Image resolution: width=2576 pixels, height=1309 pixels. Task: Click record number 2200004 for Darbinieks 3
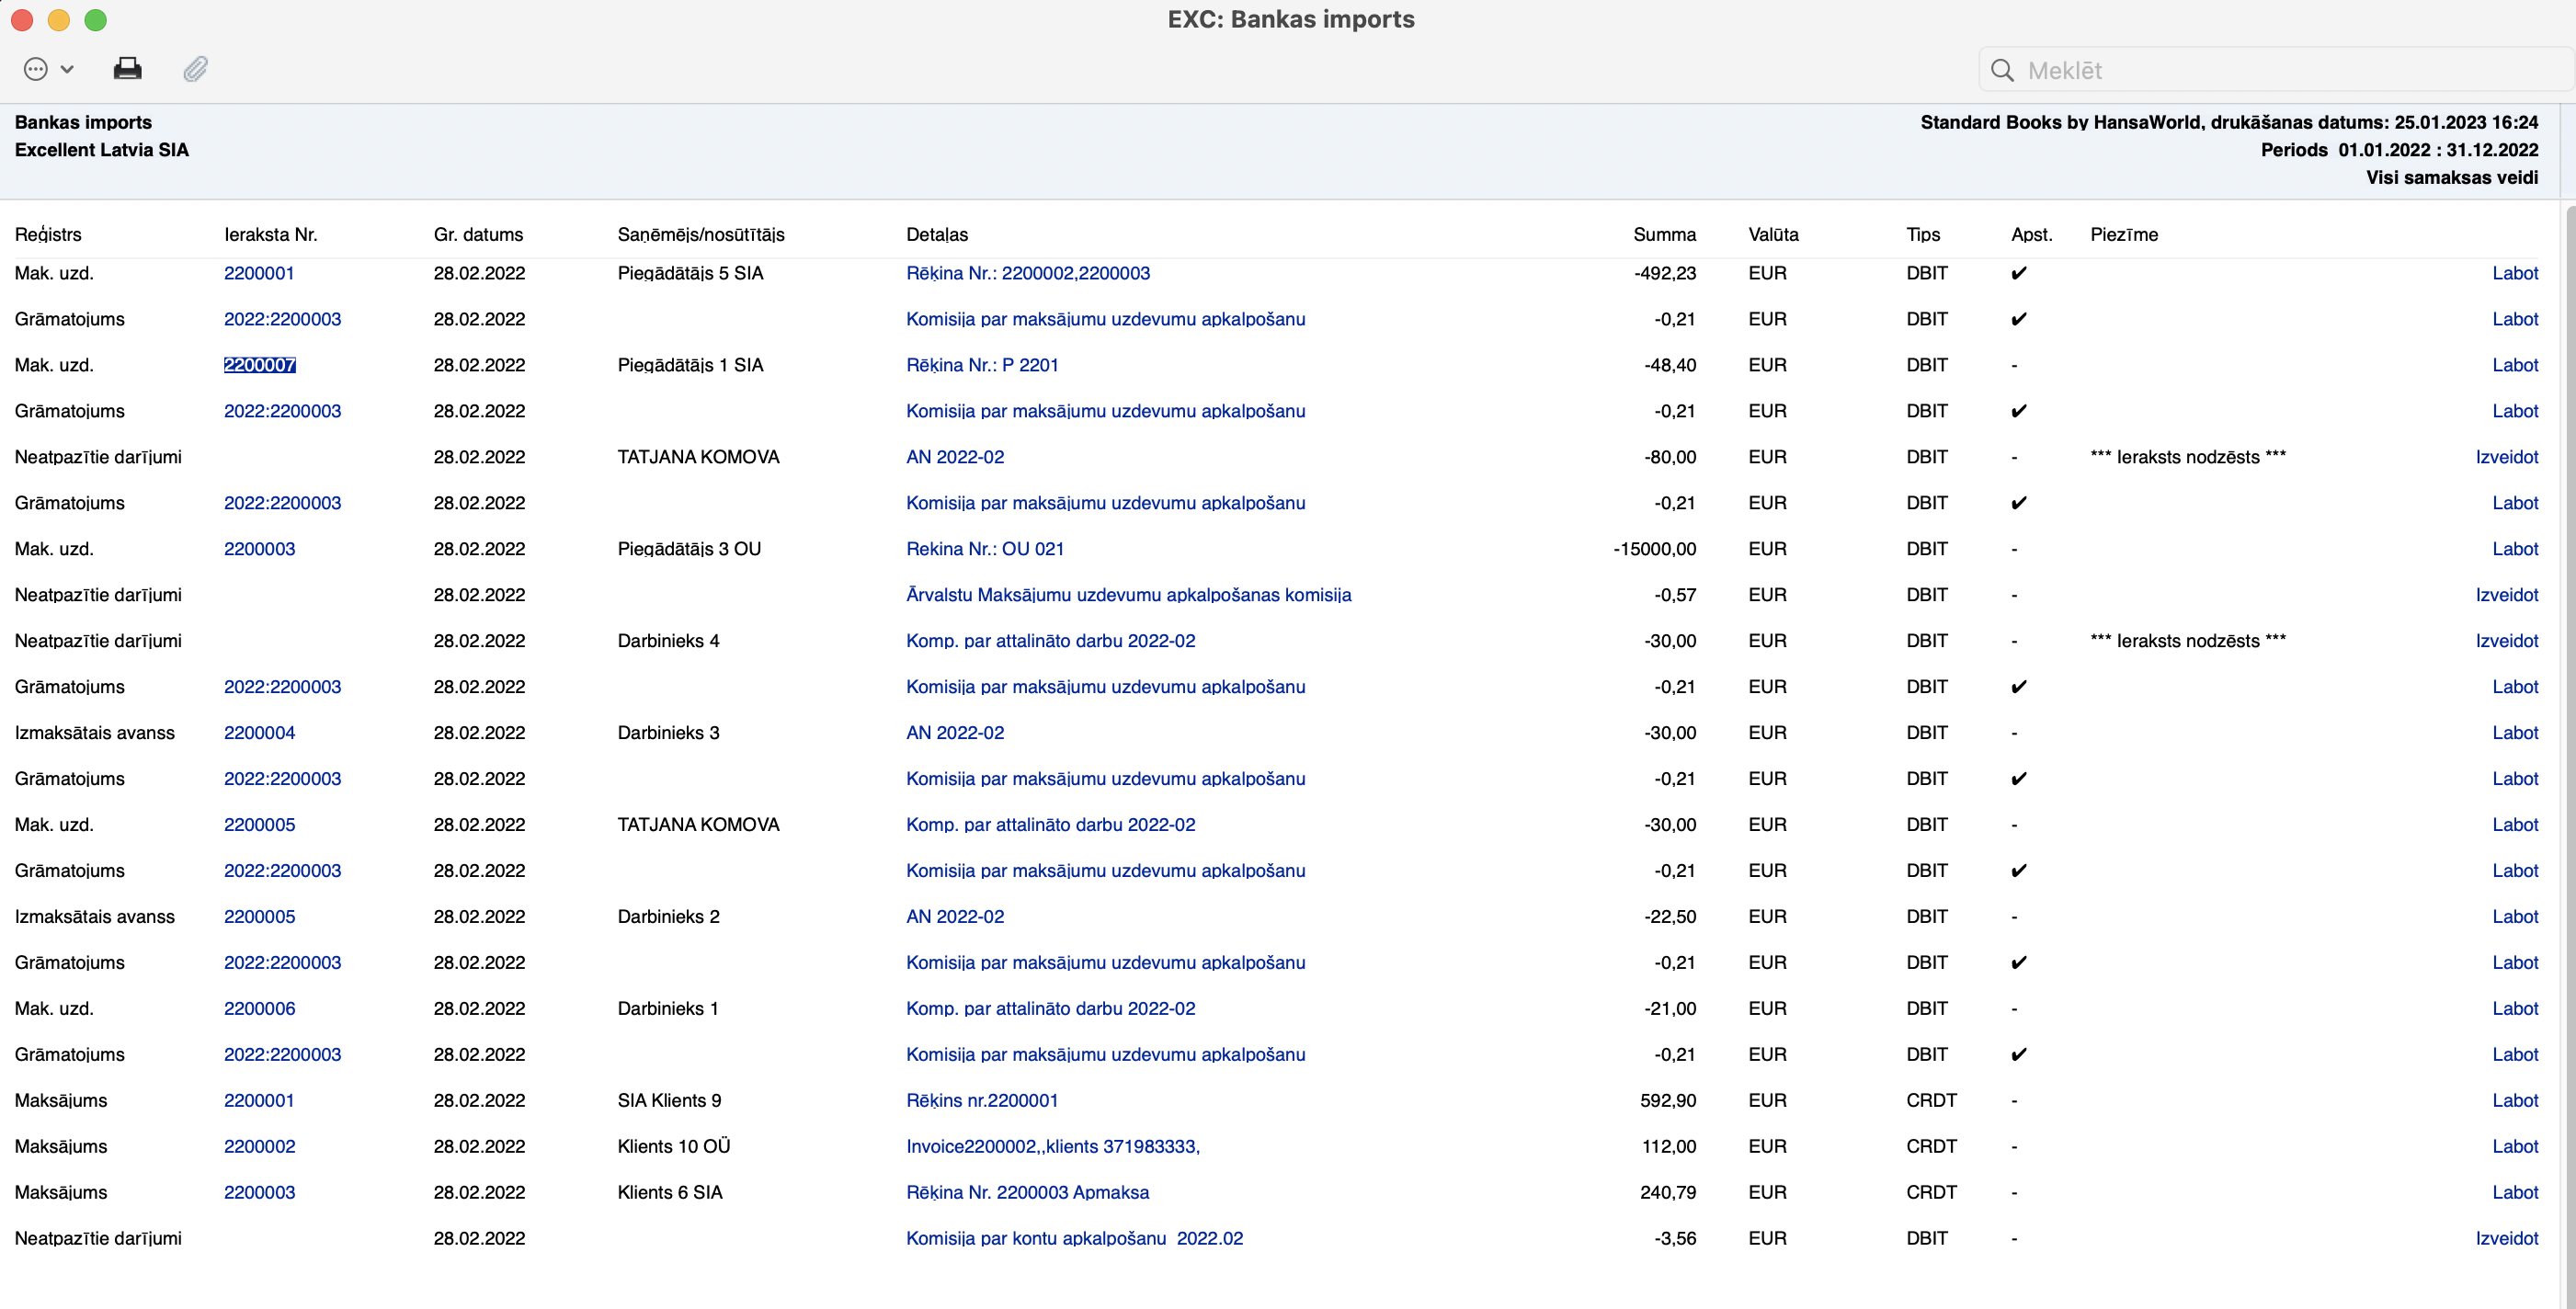point(259,733)
